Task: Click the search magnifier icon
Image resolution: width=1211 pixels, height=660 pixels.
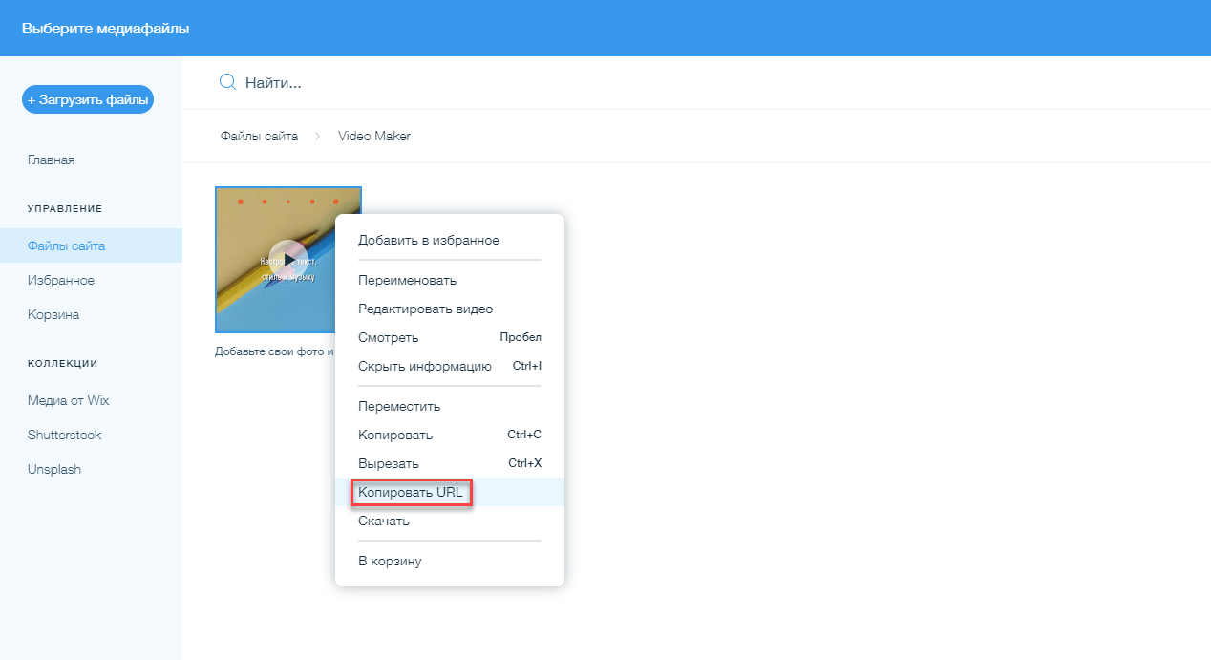Action: [227, 82]
